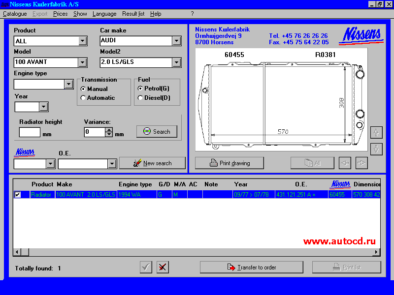Click the '100 AVANT 2.0 LS/GLS' result cell
Viewport: 394px width, 295px height.
86,194
